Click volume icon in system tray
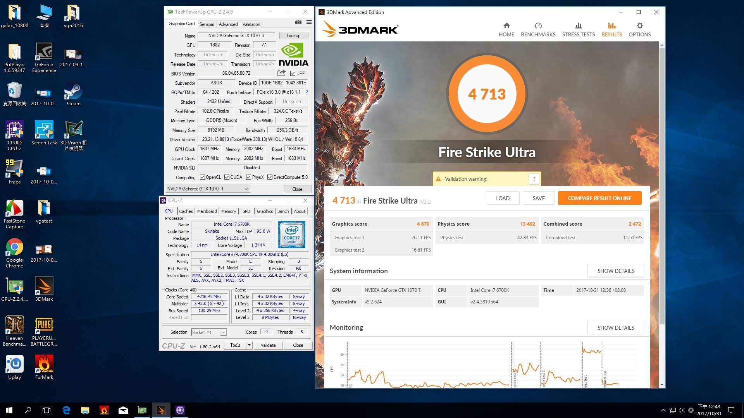 click(682, 410)
